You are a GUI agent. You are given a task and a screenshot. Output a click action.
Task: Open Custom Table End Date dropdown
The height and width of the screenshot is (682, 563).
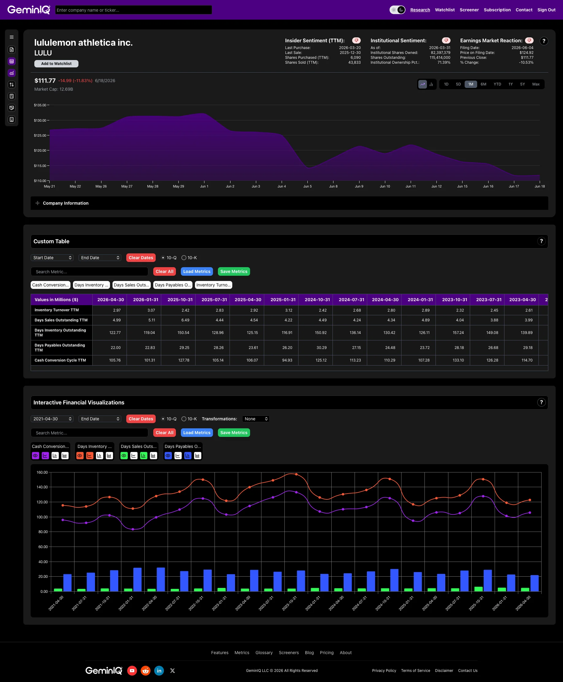point(100,258)
